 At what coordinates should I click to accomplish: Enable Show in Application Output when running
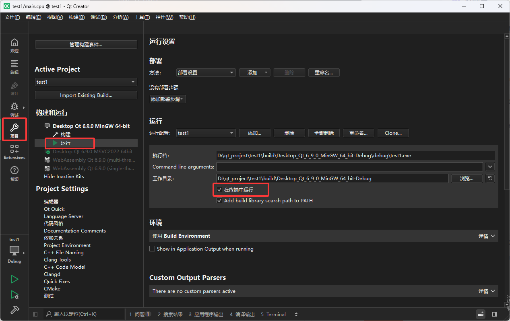(x=152, y=249)
